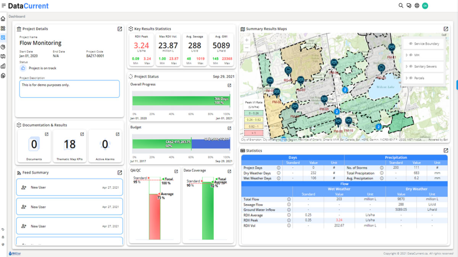458x257 pixels.
Task: Pop out the Project Details panel
Action: coord(119,29)
